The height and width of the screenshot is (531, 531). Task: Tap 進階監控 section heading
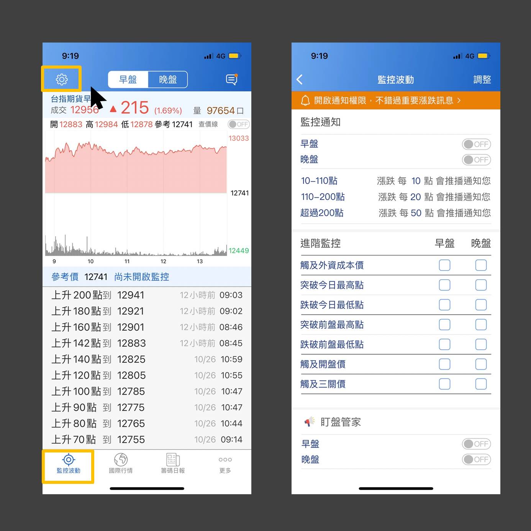[x=320, y=243]
